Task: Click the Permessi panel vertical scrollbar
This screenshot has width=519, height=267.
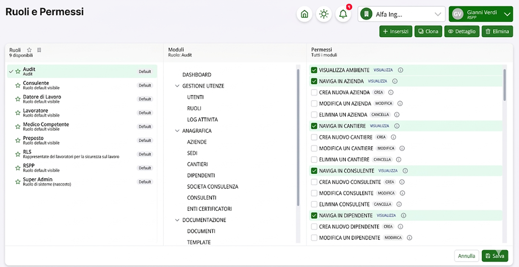Action: pyautogui.click(x=504, y=85)
